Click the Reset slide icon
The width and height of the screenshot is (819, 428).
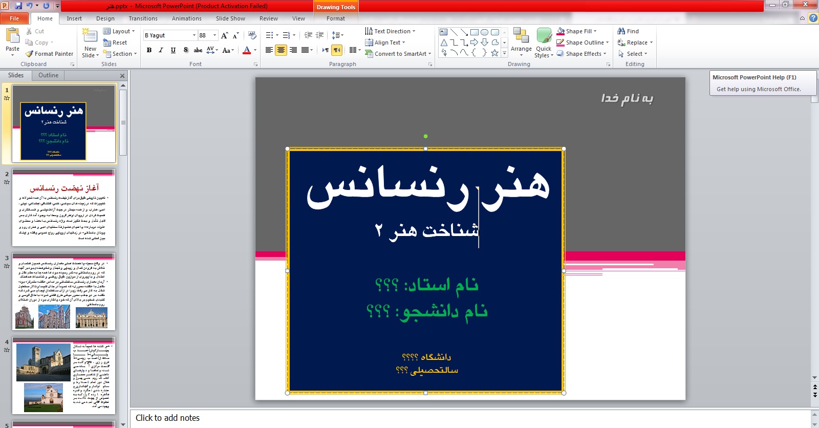coord(107,42)
